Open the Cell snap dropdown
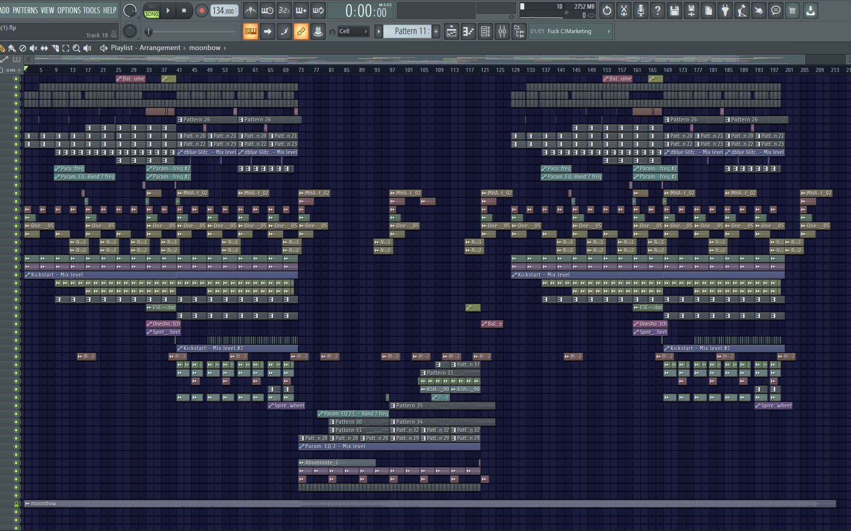The width and height of the screenshot is (851, 531). (353, 32)
